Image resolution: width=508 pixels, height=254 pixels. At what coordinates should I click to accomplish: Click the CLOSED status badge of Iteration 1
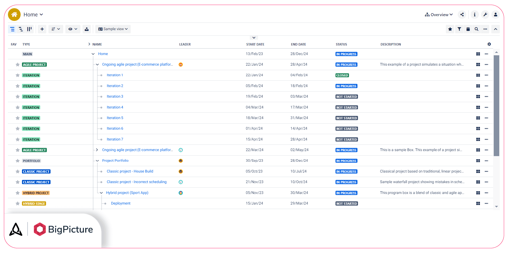click(342, 75)
